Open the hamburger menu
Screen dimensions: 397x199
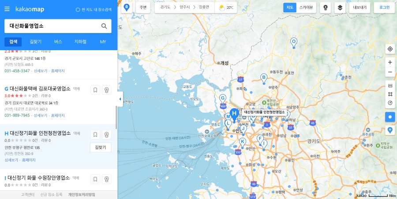tap(7, 9)
